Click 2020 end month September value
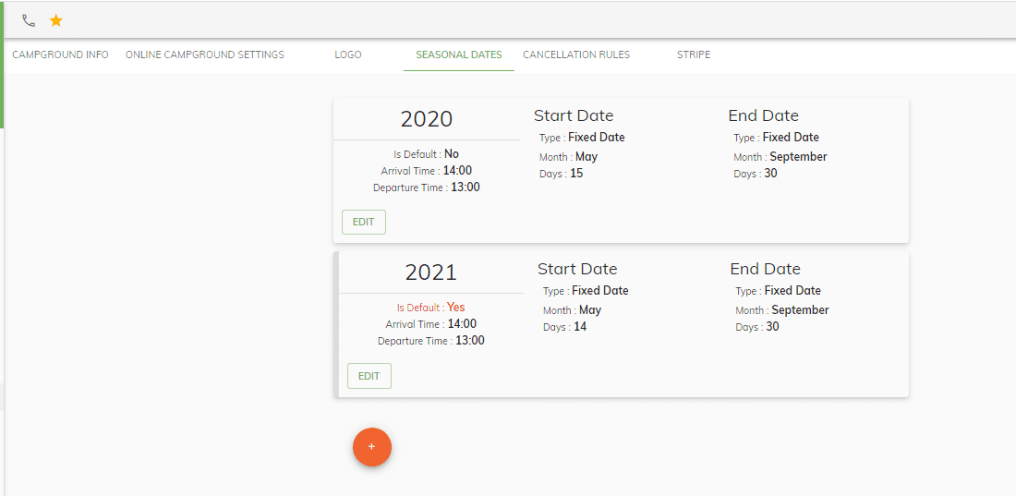This screenshot has height=496, width=1016. coord(798,157)
